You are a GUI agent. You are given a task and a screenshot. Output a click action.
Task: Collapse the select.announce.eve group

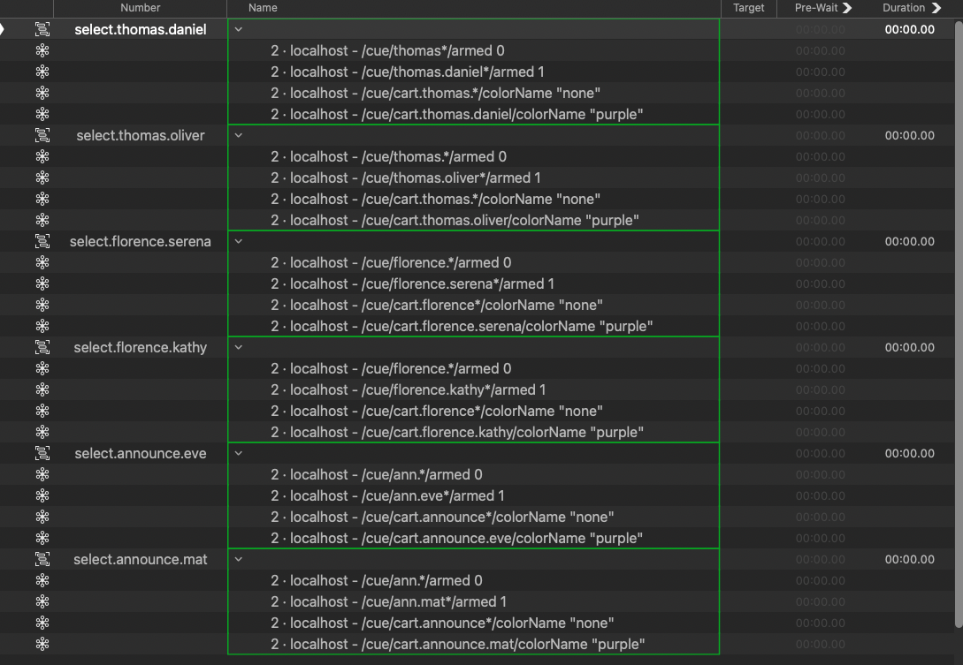[238, 453]
